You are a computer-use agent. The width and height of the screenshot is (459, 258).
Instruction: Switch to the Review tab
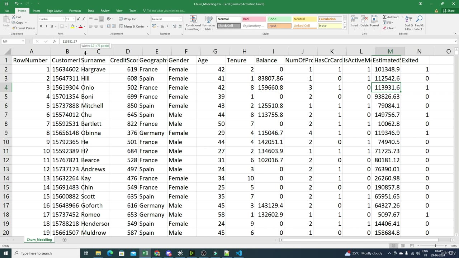[105, 11]
